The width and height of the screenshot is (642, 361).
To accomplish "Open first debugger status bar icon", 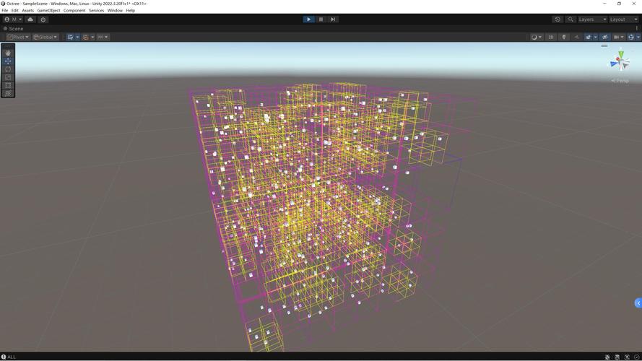I will tap(607, 357).
